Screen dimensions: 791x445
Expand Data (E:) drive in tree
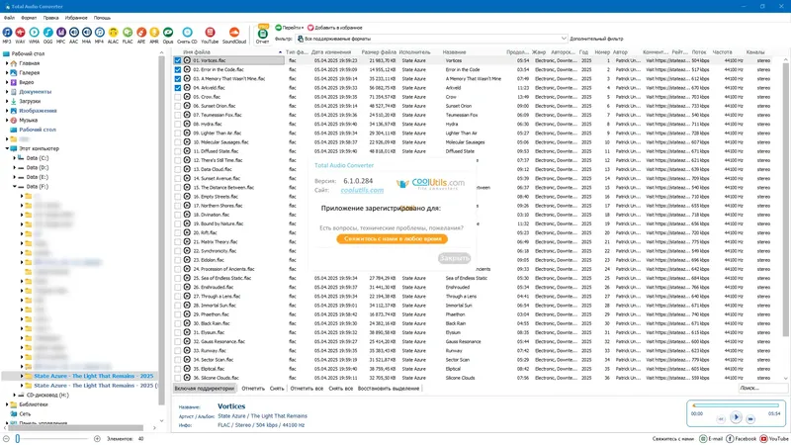15,177
